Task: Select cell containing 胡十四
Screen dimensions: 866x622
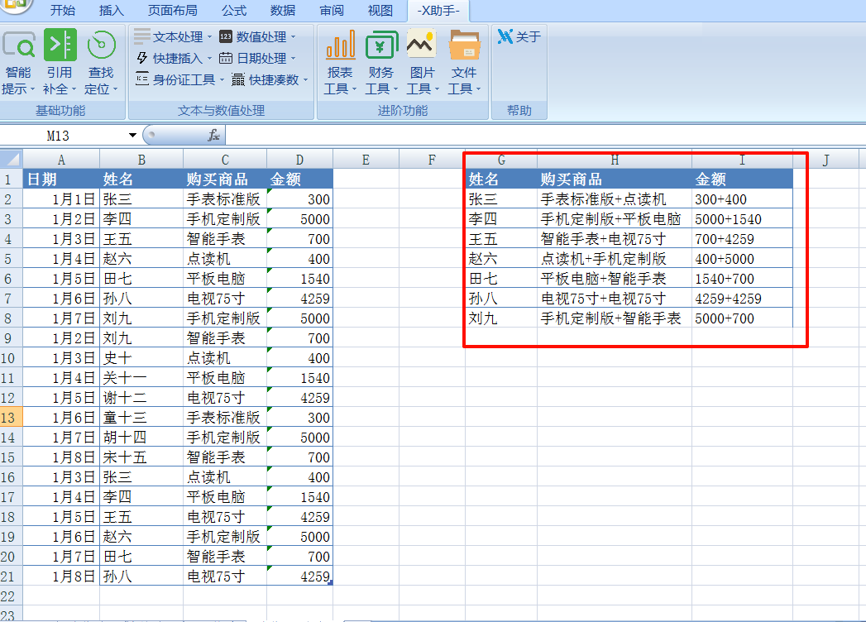Action: [x=141, y=438]
